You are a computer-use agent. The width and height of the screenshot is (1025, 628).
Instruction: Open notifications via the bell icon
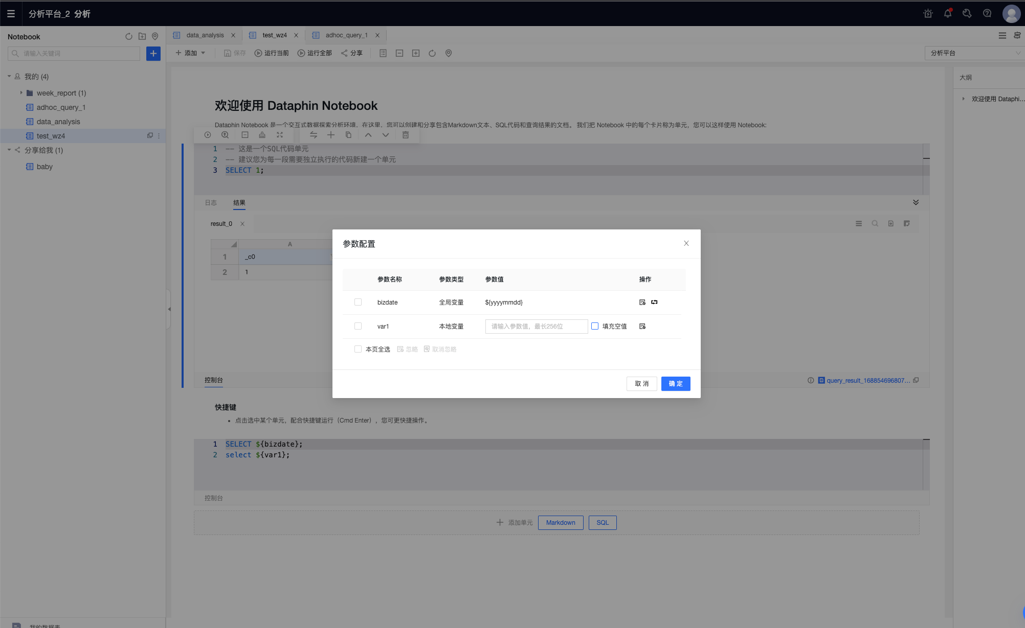click(x=947, y=13)
